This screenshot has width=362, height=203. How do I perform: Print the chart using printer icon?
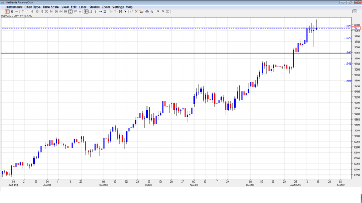click(147, 11)
